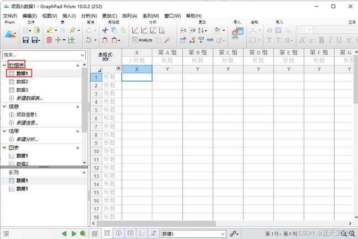
Task: Click the nonlinear curve fit icon
Action: (x=144, y=30)
